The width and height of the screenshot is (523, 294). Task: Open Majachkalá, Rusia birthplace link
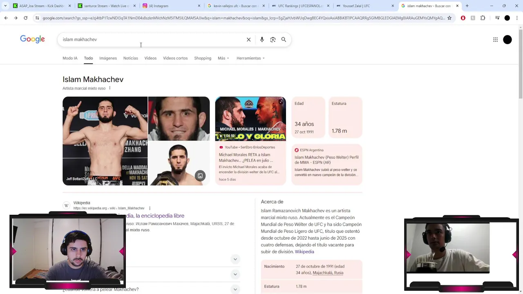328,273
